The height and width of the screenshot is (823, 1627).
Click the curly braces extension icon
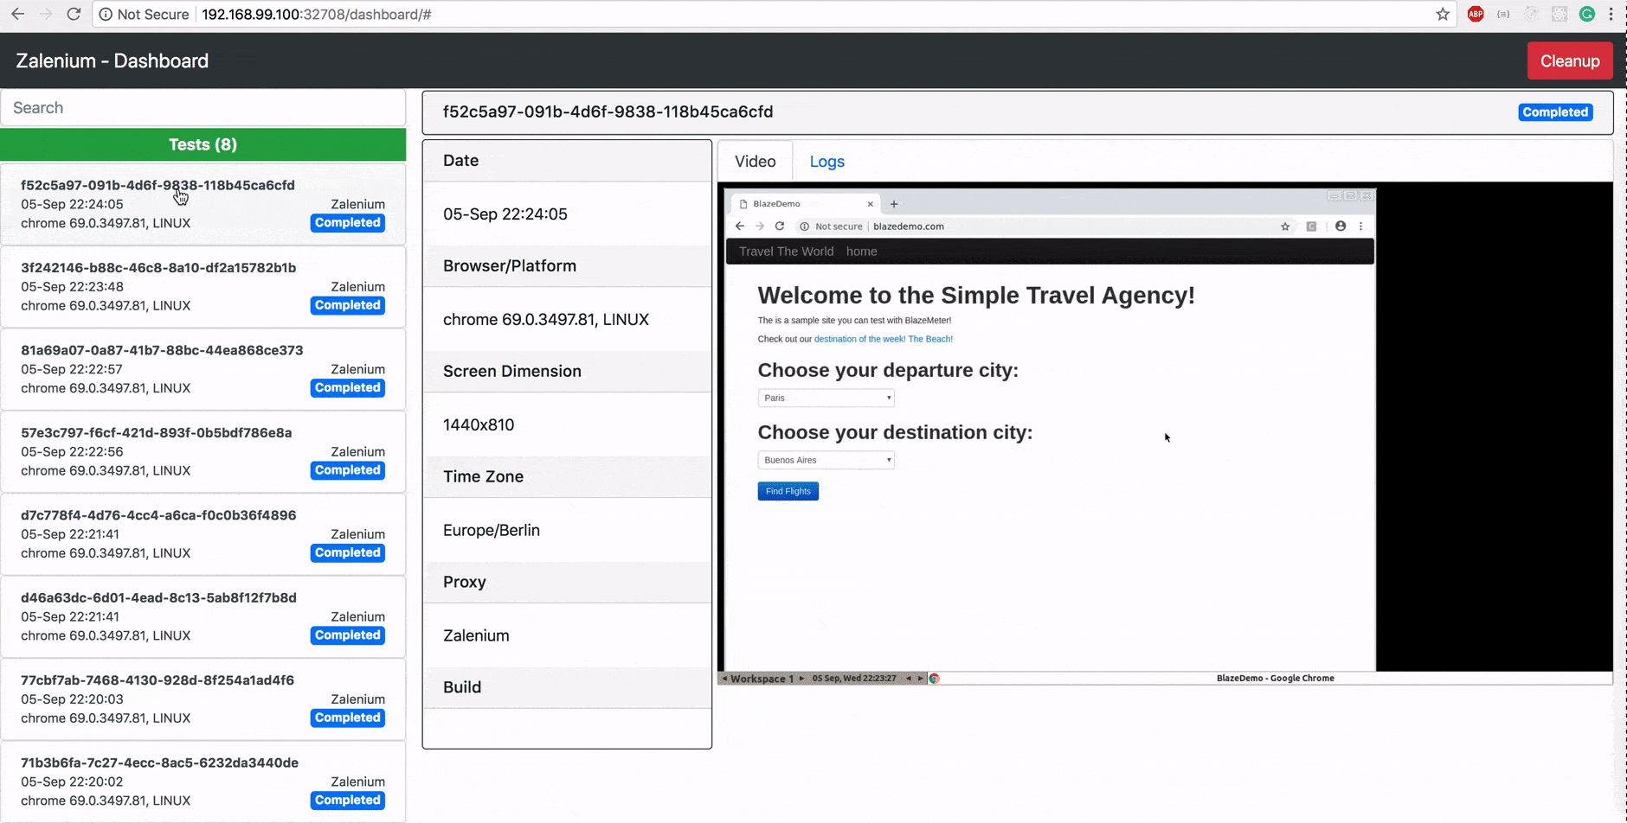[1503, 14]
